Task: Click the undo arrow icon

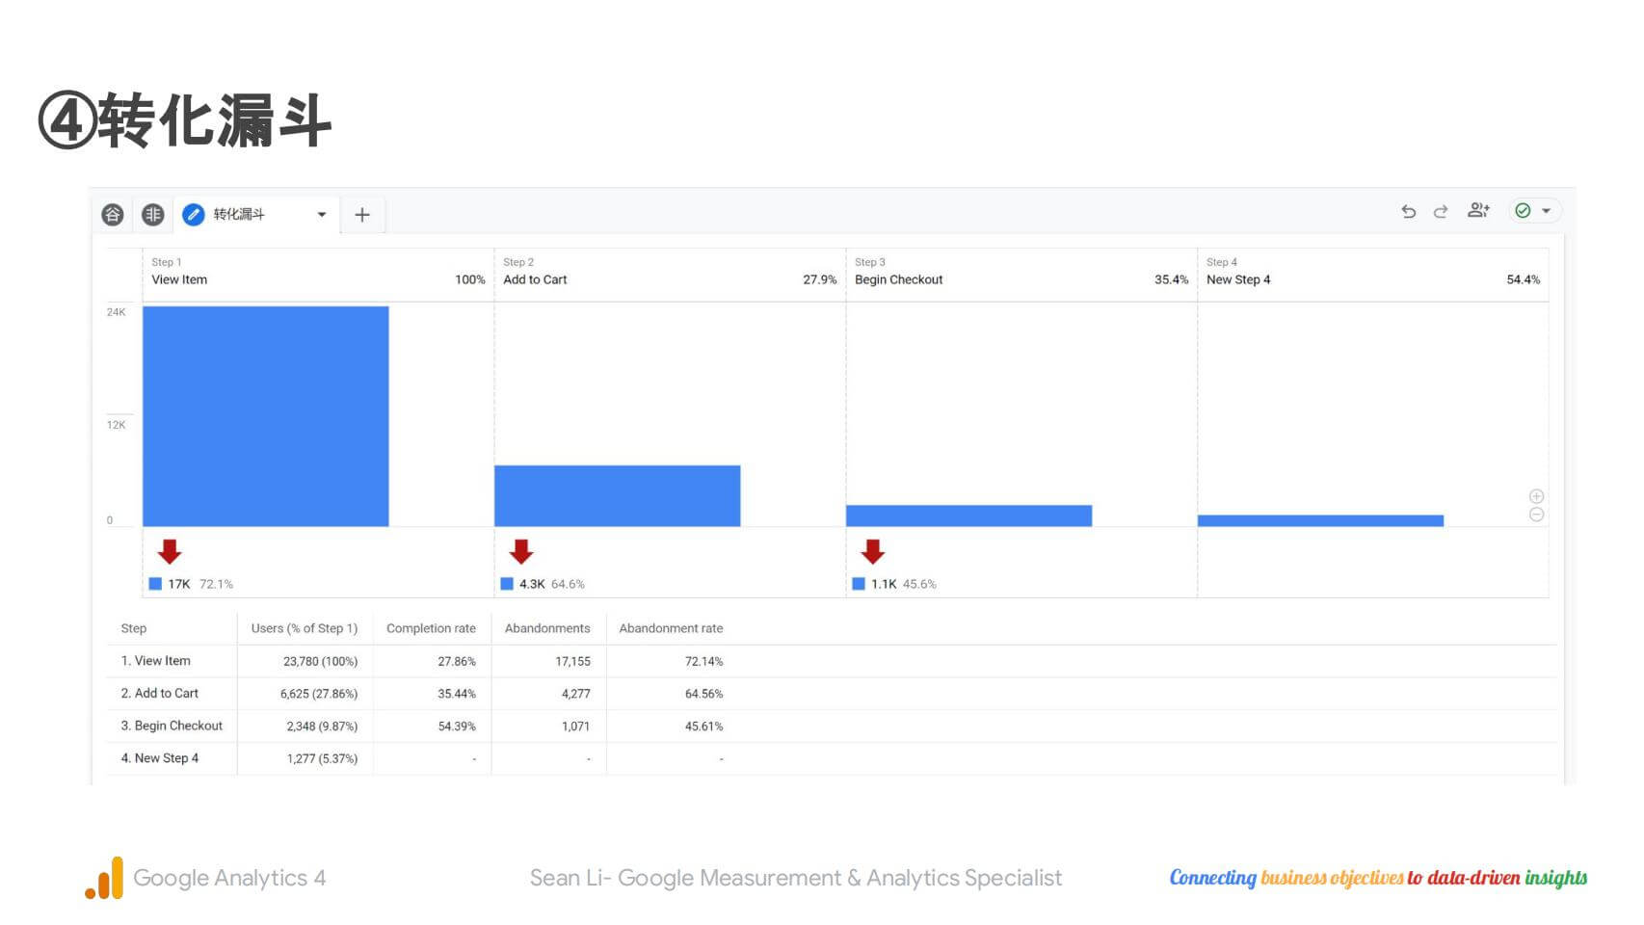Action: (x=1408, y=211)
